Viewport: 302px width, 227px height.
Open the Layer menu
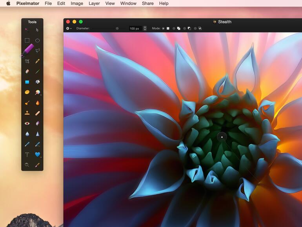click(x=94, y=4)
